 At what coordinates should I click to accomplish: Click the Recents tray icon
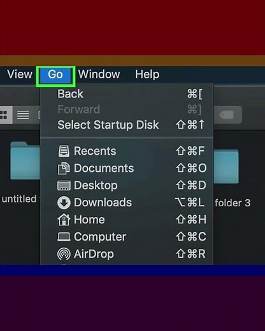64,151
